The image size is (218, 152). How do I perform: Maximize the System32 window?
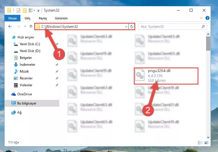click(x=191, y=10)
